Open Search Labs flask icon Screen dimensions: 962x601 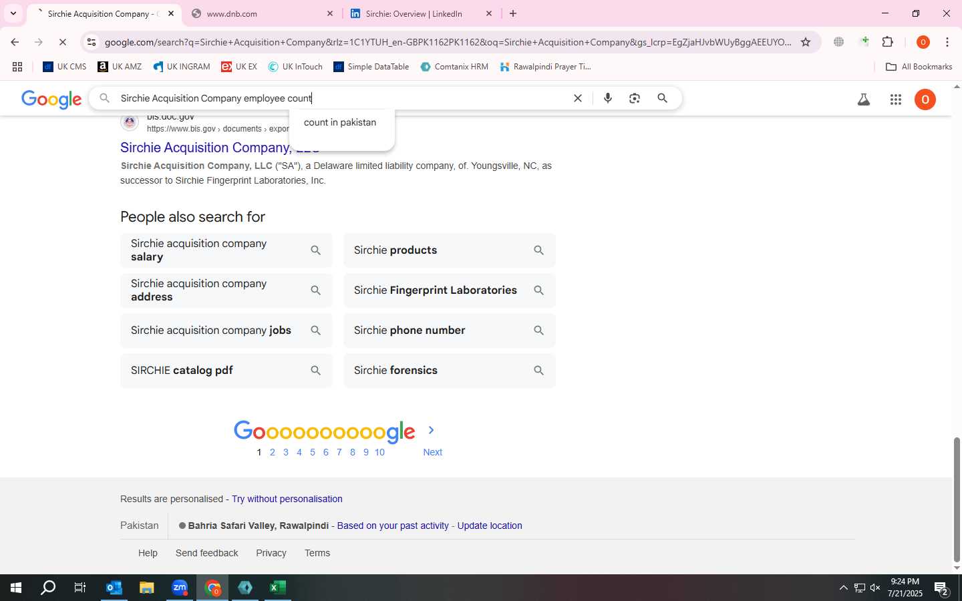pos(864,99)
